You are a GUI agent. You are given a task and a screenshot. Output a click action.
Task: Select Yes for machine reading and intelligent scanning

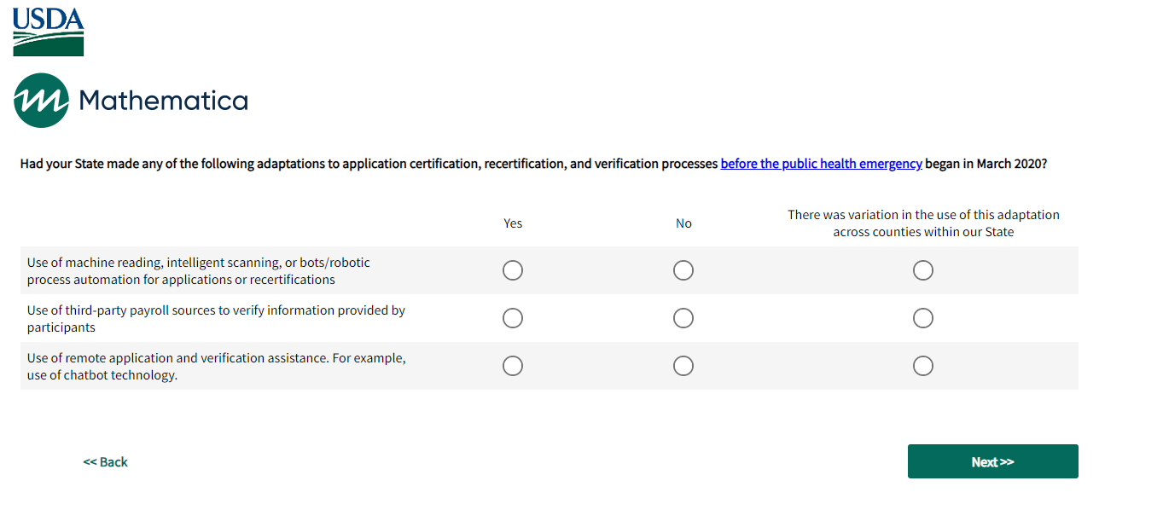point(513,270)
